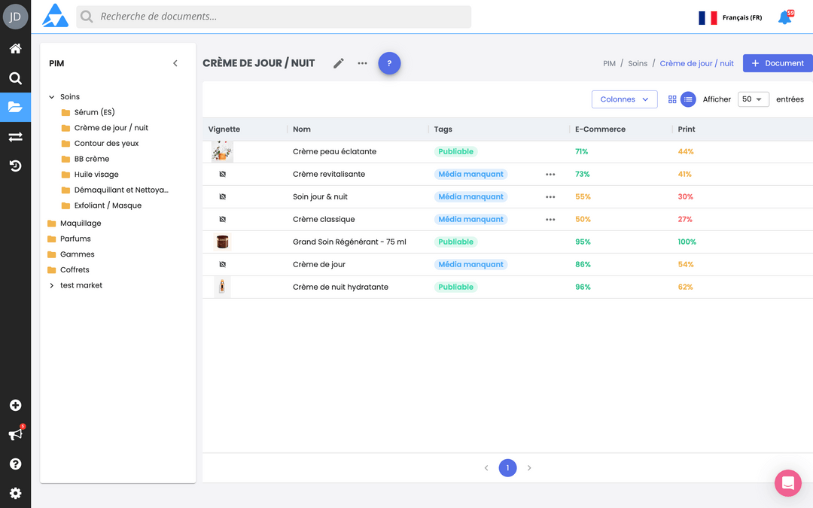The height and width of the screenshot is (508, 813).
Task: Open actions menu for Crème revitalisante row
Action: [550, 174]
